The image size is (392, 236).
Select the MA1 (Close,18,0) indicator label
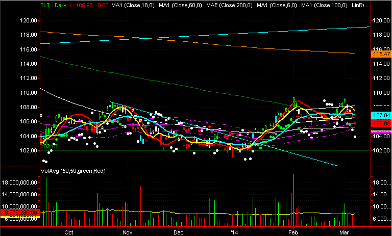click(x=133, y=5)
